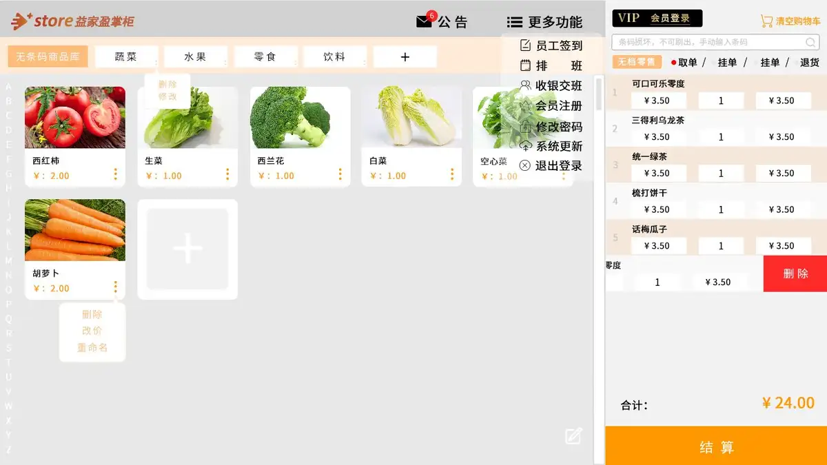
Task: Click the 更多功能 hamburger menu icon
Action: pos(514,22)
